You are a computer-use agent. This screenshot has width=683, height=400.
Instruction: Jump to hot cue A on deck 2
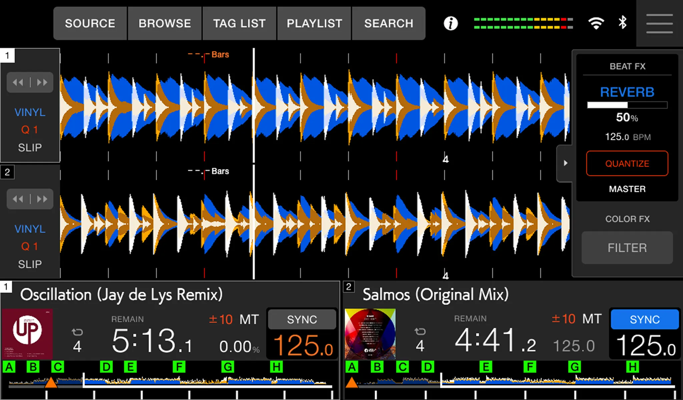pos(352,367)
